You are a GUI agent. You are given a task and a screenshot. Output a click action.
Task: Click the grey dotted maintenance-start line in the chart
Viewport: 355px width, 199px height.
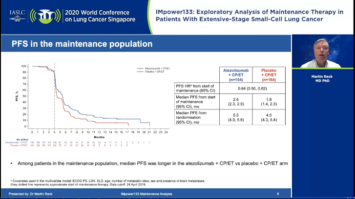point(54,96)
